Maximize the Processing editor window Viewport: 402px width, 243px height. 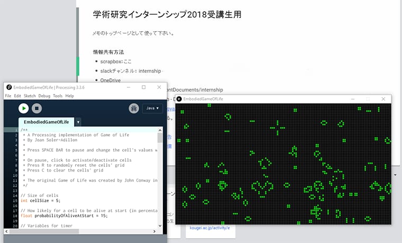143,87
